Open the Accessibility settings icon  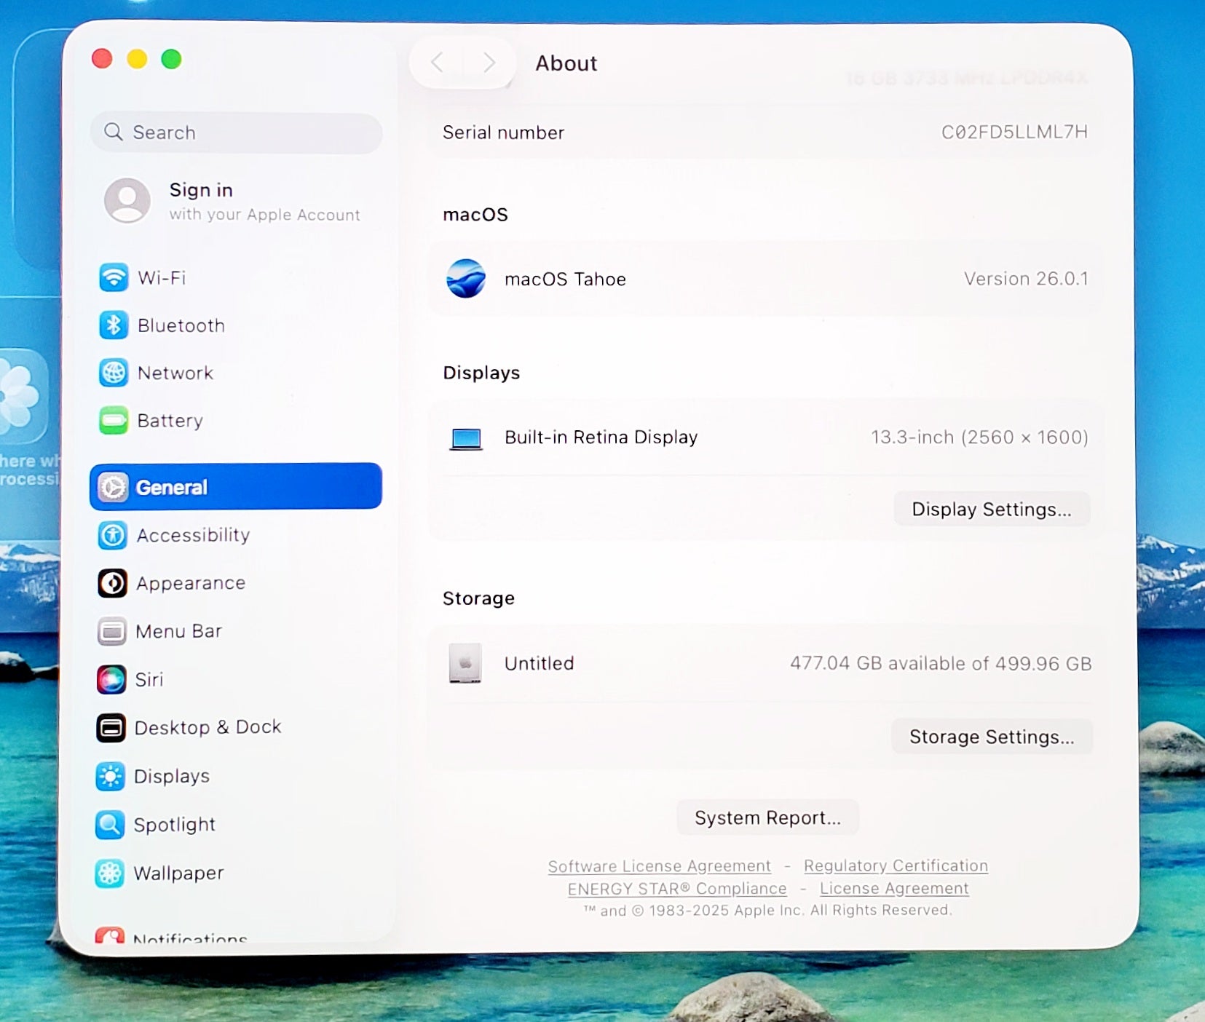[112, 535]
